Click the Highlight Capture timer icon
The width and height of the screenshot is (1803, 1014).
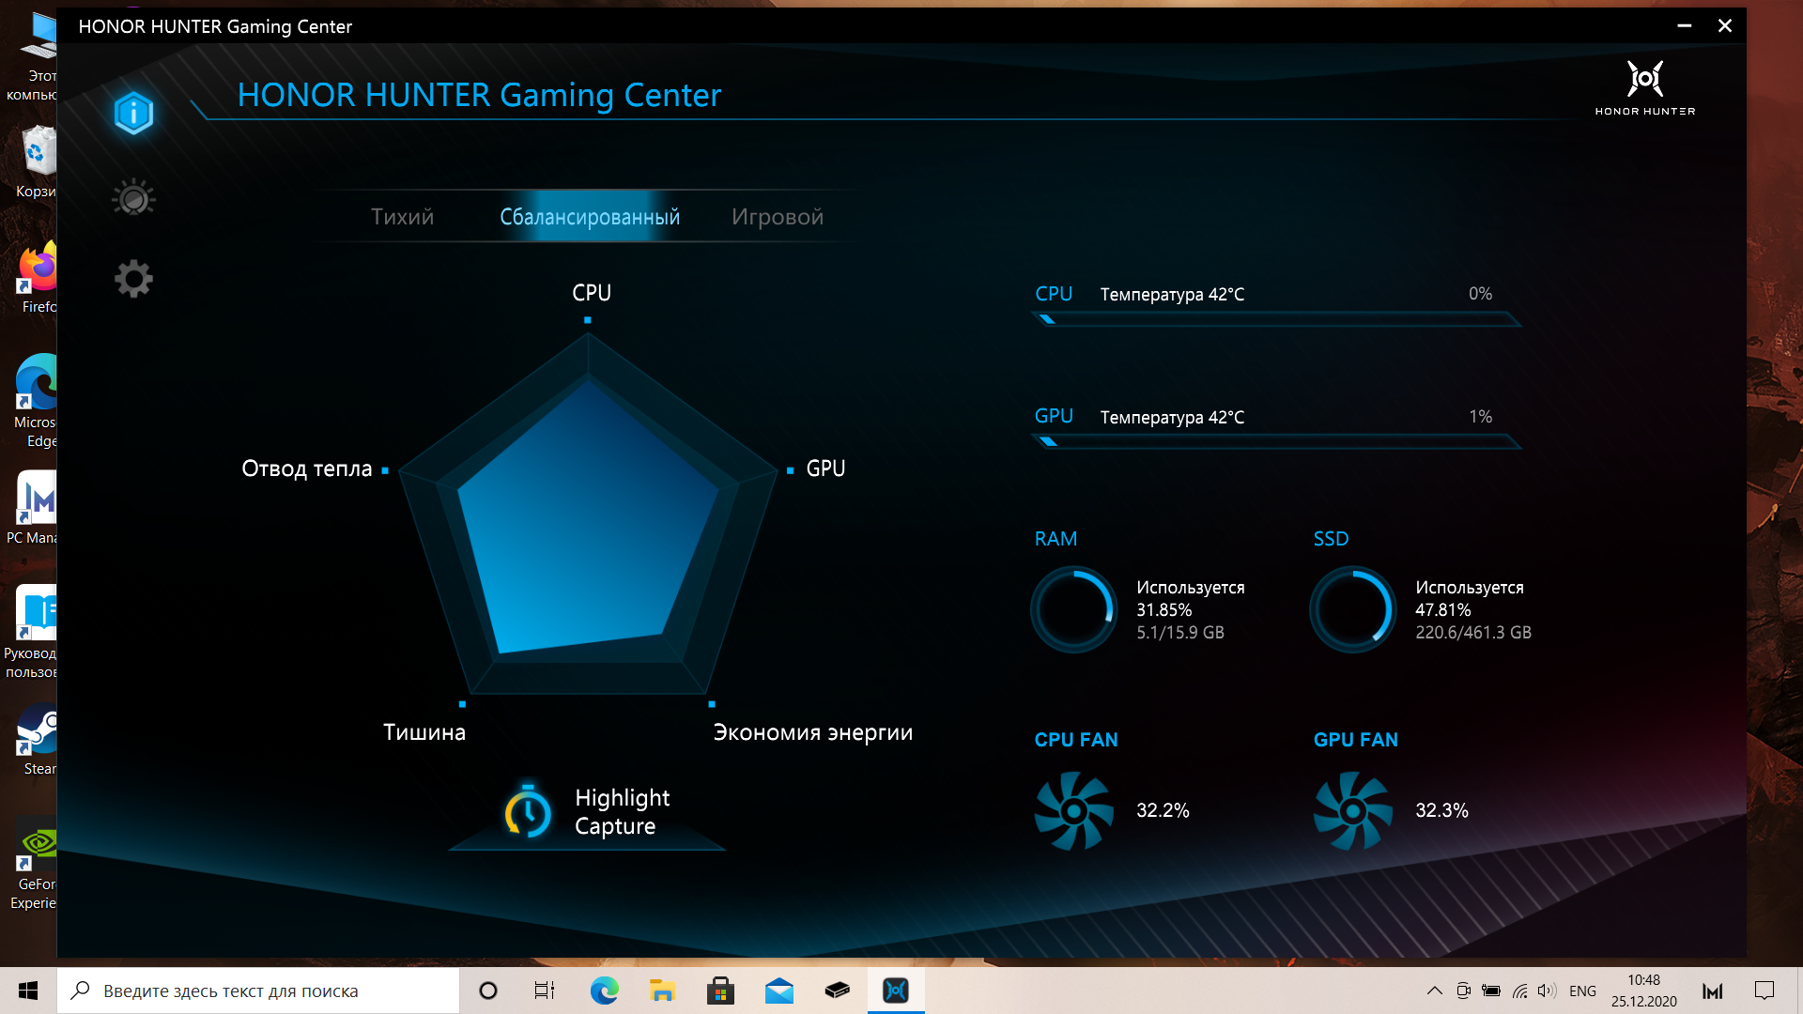[x=528, y=811]
